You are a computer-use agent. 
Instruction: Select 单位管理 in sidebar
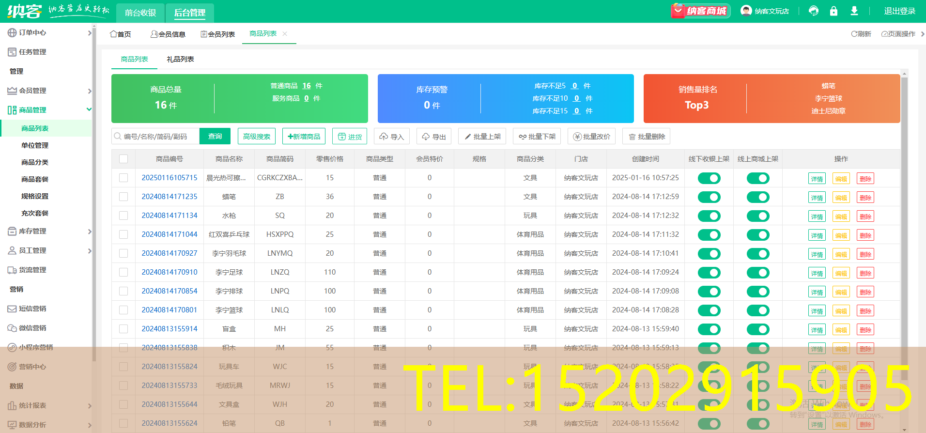point(35,145)
